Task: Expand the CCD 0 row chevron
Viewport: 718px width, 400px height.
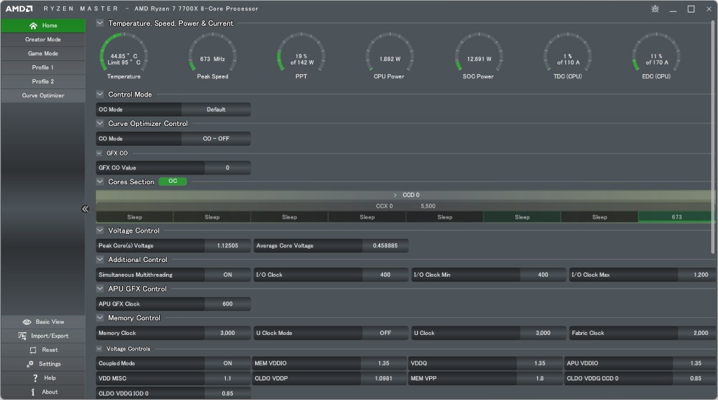Action: (x=395, y=195)
